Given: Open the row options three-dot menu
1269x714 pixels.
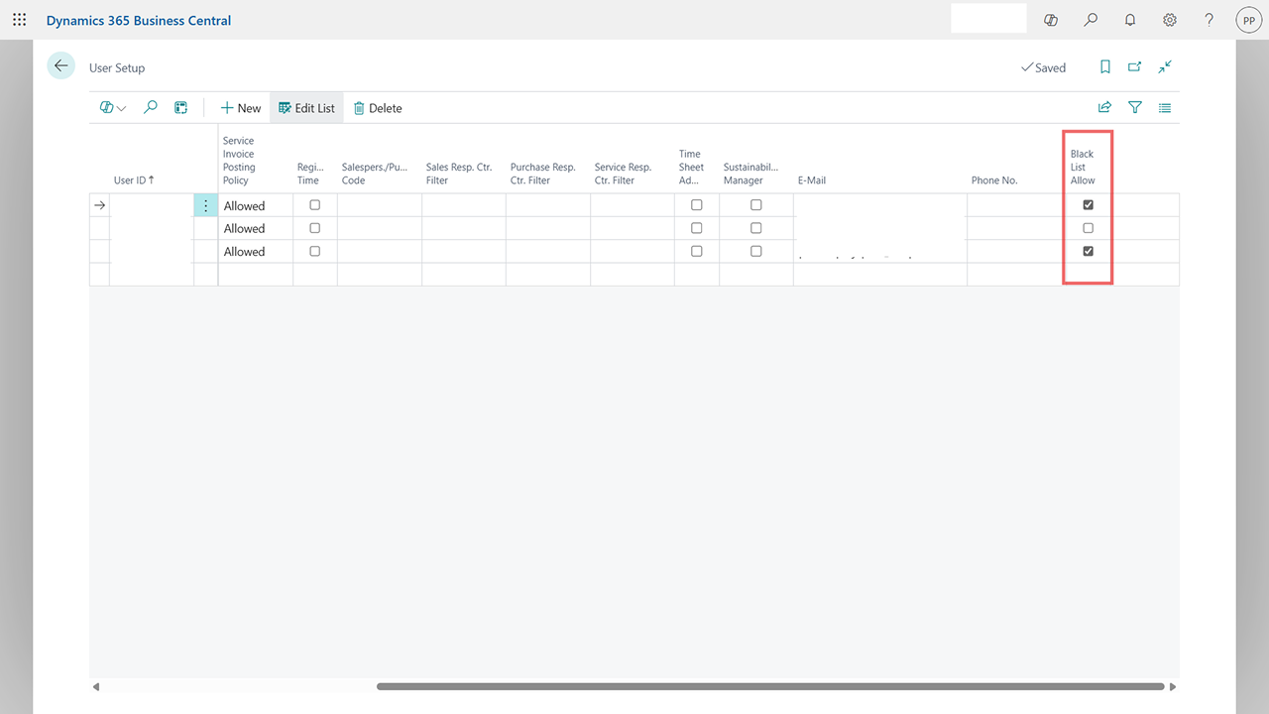Looking at the screenshot, I should (x=205, y=205).
